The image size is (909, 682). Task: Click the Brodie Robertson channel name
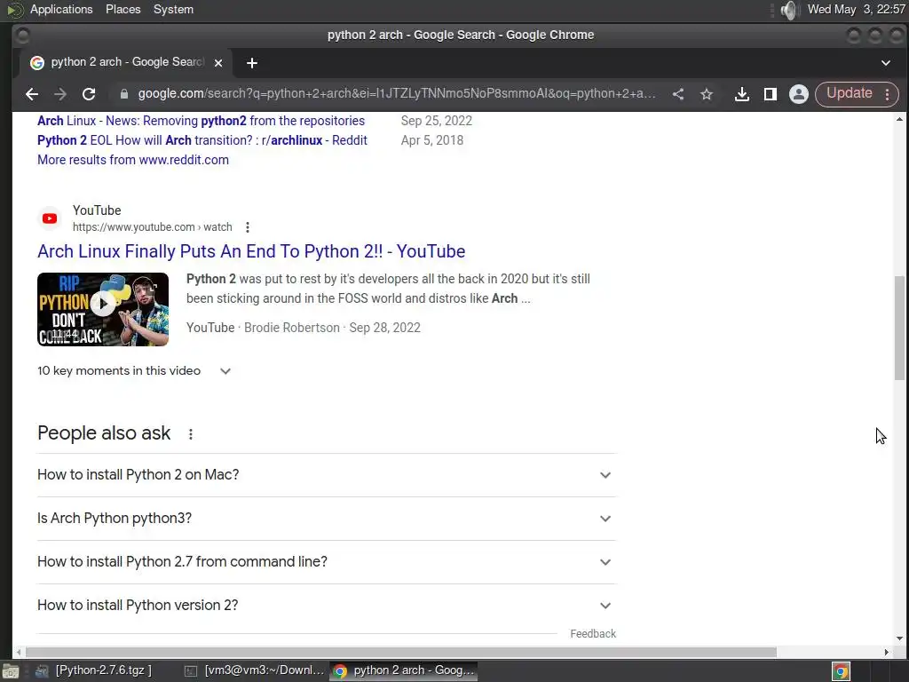pos(291,328)
